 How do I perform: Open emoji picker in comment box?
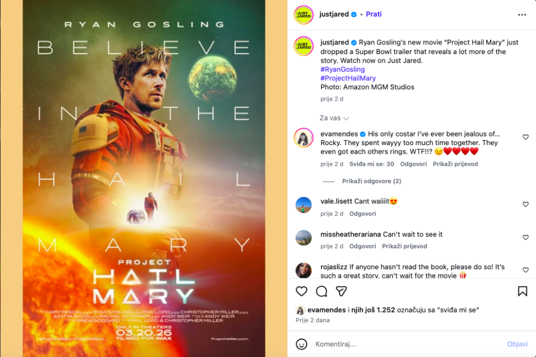point(301,344)
